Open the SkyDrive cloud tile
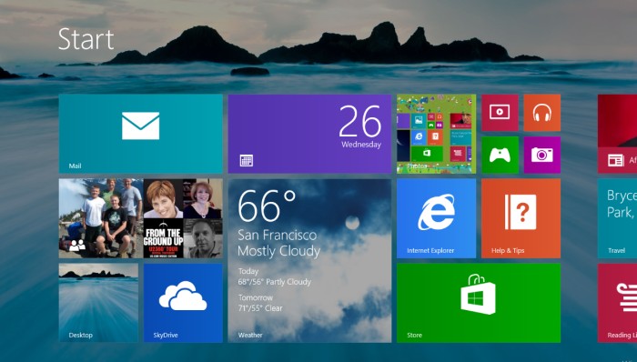Viewport: 637px width, 362px height. click(183, 303)
